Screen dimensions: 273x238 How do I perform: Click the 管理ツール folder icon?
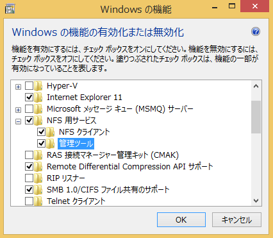pos(51,144)
